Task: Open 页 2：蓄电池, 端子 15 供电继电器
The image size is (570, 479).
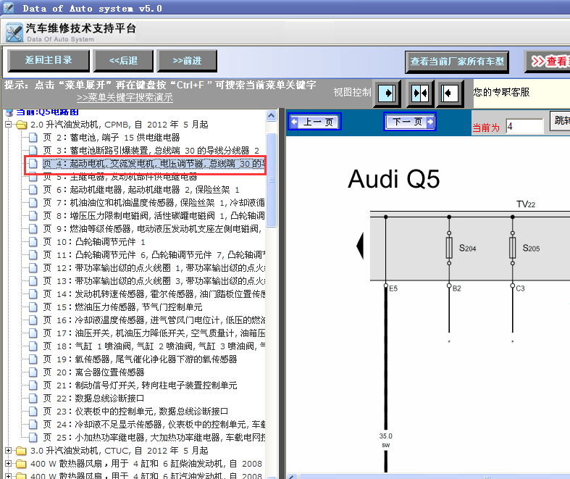Action: pyautogui.click(x=112, y=138)
